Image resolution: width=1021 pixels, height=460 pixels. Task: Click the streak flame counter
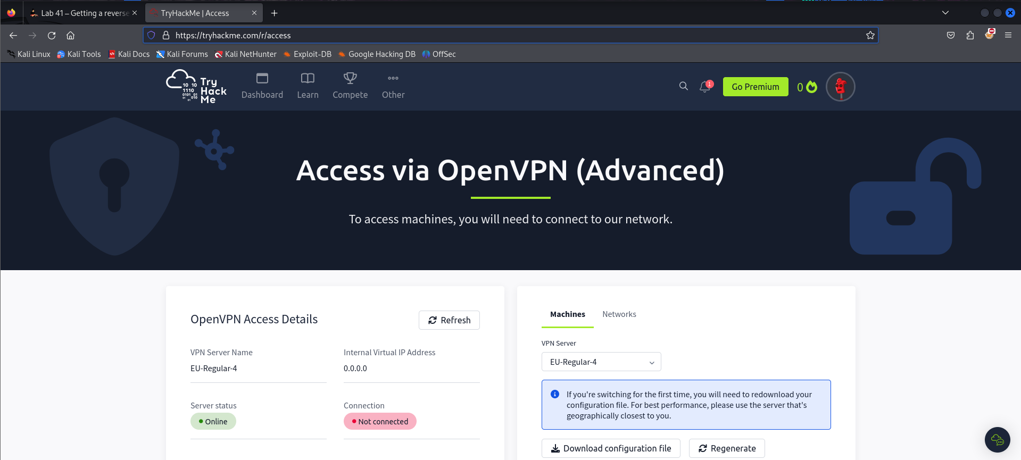[x=807, y=87]
